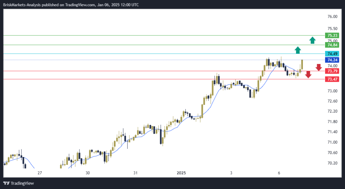345x189 pixels.
Task: Click the 71.40 price axis value
Action: [332, 132]
